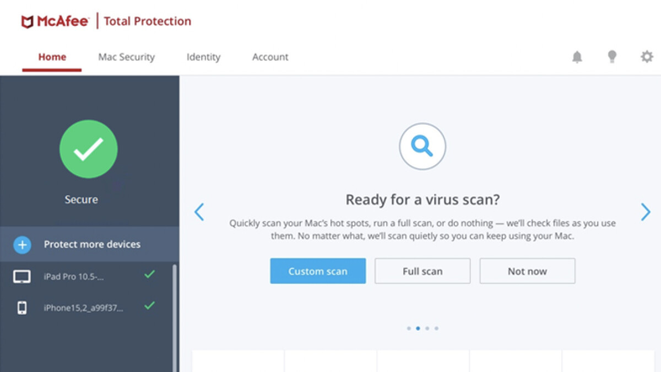The image size is (661, 372).
Task: Click the 'Total Protection' product title
Action: tap(147, 21)
